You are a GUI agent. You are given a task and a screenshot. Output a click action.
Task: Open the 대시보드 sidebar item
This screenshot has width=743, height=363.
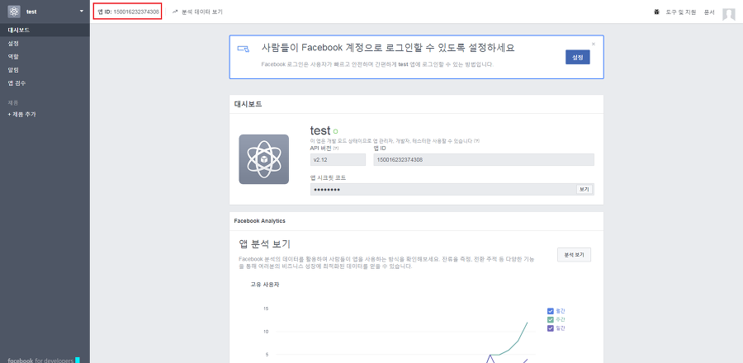pyautogui.click(x=45, y=30)
